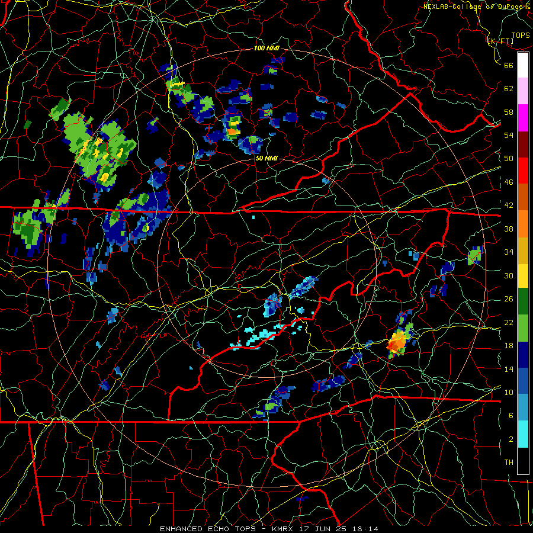Click the '50 NMI' range ring label
Viewport: 533px width, 533px height.
click(x=266, y=158)
